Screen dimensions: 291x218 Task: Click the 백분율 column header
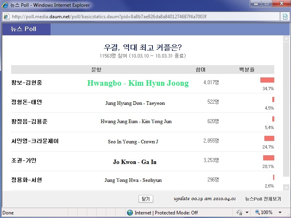[247, 69]
